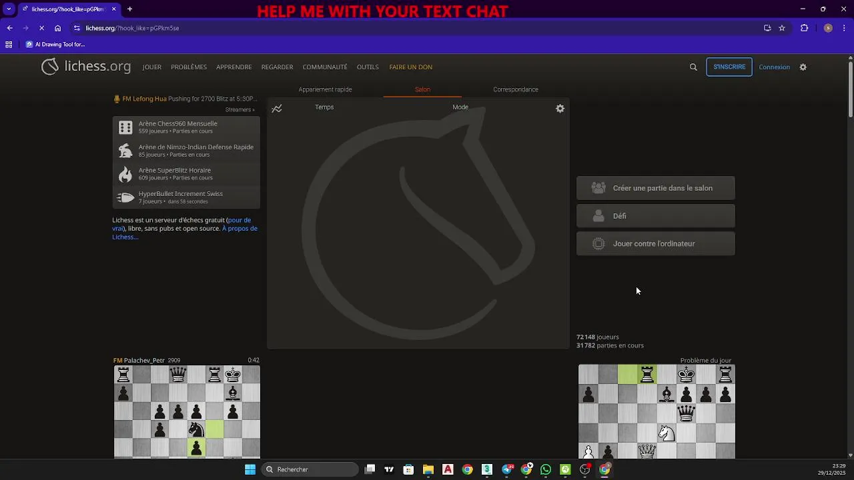854x480 pixels.
Task: Click the microphone icon beside FM Lefong Hua
Action: click(117, 99)
